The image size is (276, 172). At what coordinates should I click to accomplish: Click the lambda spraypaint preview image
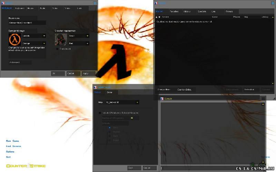(x=15, y=40)
